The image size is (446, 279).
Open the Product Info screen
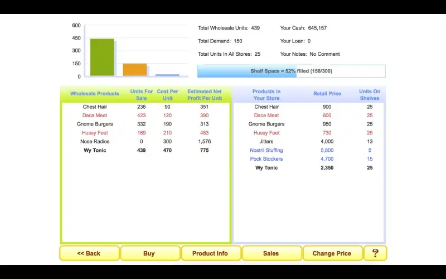(x=210, y=253)
